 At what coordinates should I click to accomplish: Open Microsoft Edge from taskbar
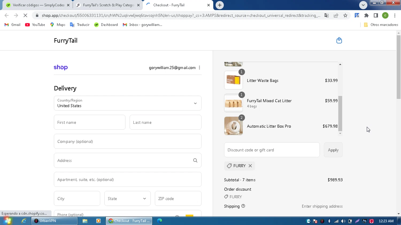pos(160,221)
